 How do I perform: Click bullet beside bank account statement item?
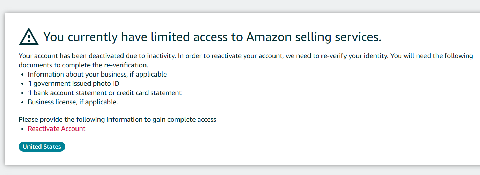23,93
